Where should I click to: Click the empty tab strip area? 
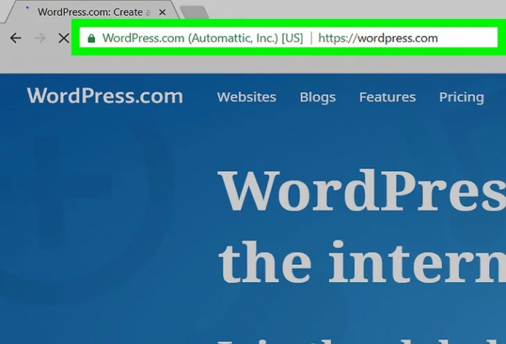349,11
